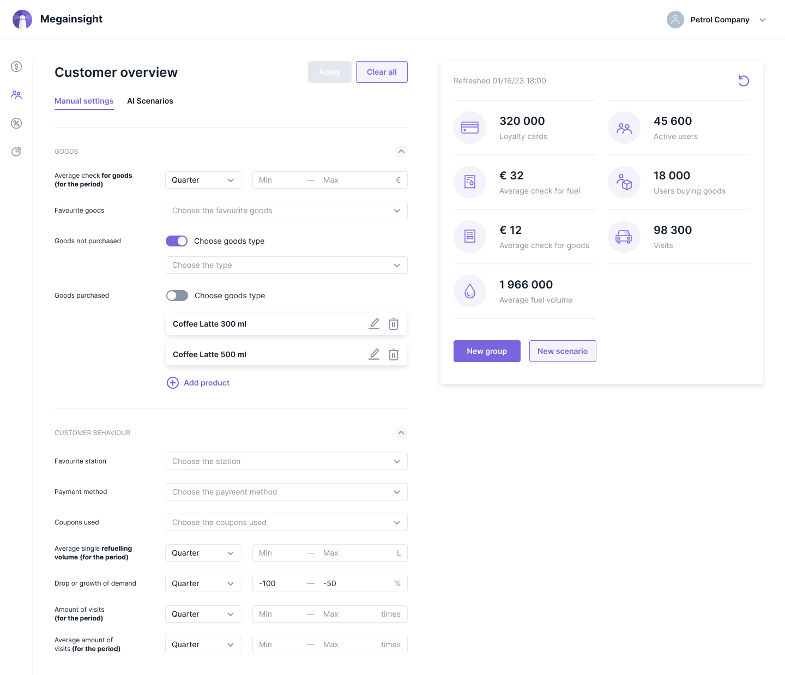Delete the Coffee Latte 500 ml product
Viewport: 785px width, 675px height.
pyautogui.click(x=394, y=354)
